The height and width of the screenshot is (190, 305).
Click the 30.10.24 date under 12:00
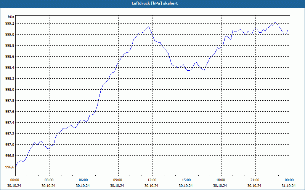pyautogui.click(x=151, y=186)
